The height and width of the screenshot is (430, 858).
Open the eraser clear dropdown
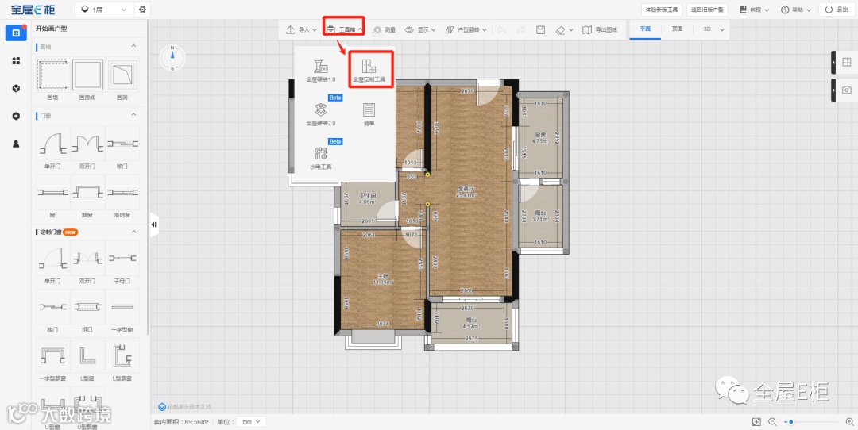click(x=564, y=29)
